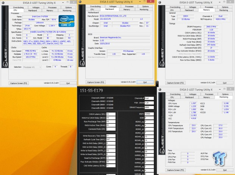This screenshot has height=175, width=235.
Task: Select the Voltages tab in the Monitoring window
Action: pyautogui.click(x=193, y=94)
